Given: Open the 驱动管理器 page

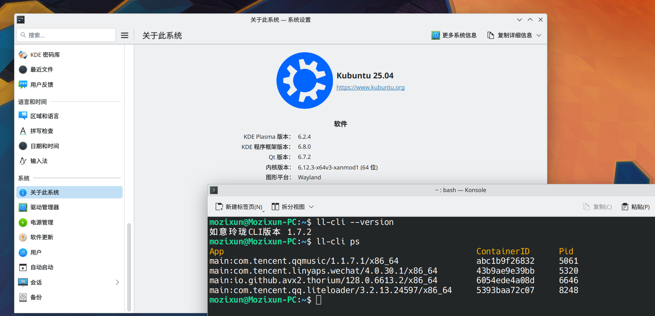Looking at the screenshot, I should click(69, 207).
